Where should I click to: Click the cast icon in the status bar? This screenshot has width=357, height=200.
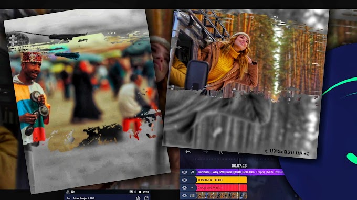131,192
